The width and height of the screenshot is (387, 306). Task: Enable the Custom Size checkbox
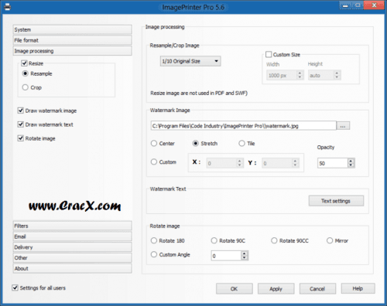pyautogui.click(x=269, y=54)
